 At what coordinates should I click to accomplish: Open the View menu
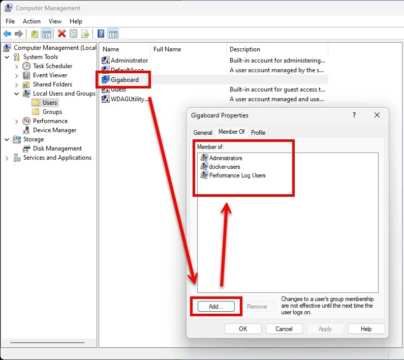pos(55,21)
